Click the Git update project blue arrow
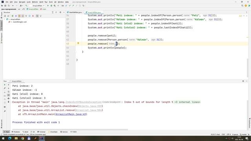The width and height of the screenshot is (251, 141). [x=66, y=5]
